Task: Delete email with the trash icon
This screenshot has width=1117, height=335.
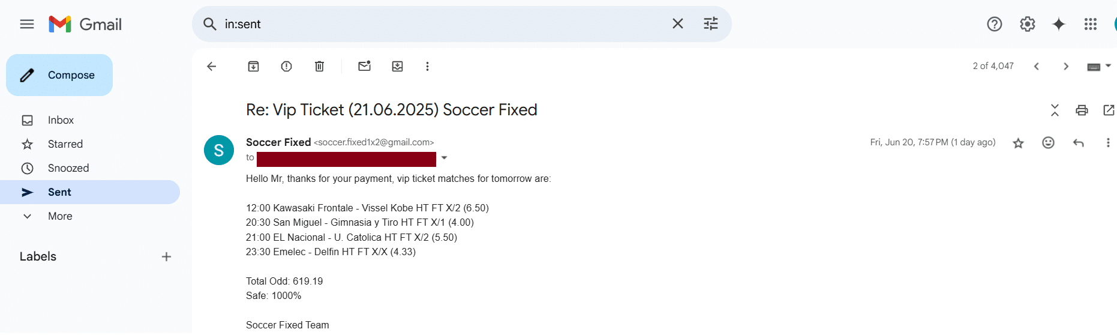Action: pos(319,66)
